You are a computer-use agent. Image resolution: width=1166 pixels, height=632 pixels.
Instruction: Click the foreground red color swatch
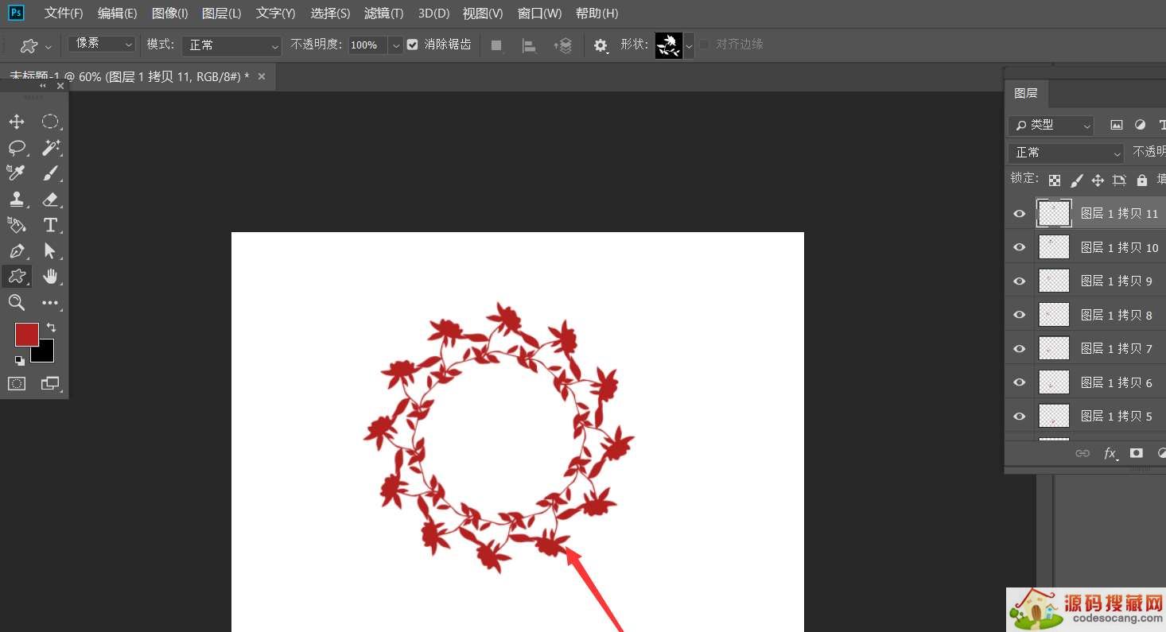click(26, 335)
